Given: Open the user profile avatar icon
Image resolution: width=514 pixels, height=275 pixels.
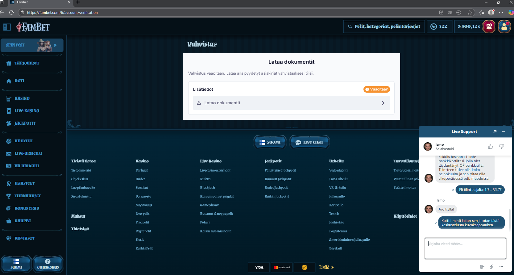Looking at the screenshot, I should click(504, 27).
